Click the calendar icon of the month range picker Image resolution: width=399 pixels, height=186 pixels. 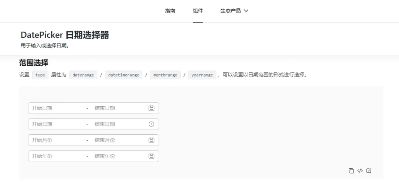(151, 140)
